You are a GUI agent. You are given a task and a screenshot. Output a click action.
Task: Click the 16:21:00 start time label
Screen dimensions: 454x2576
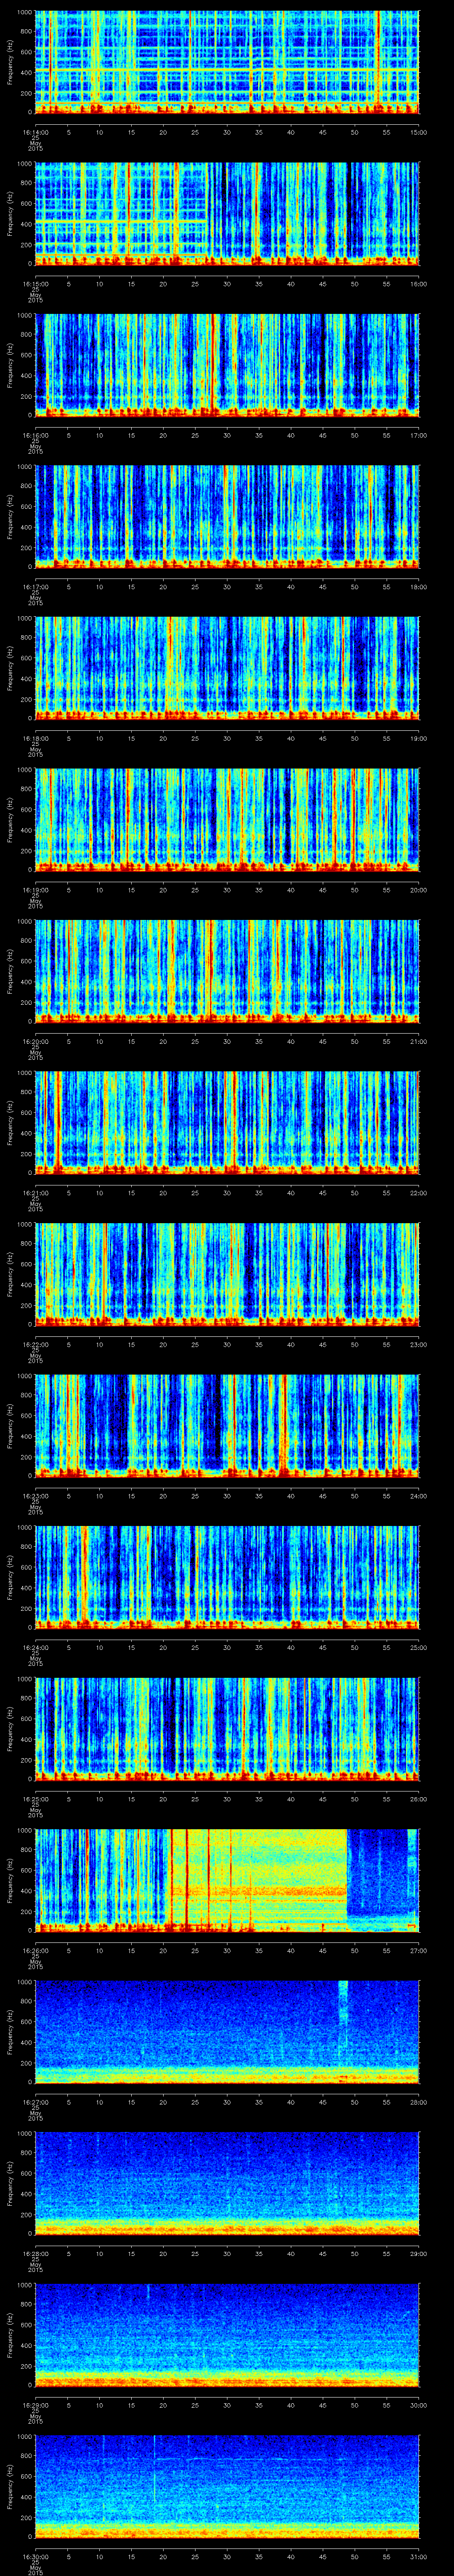[35, 1192]
